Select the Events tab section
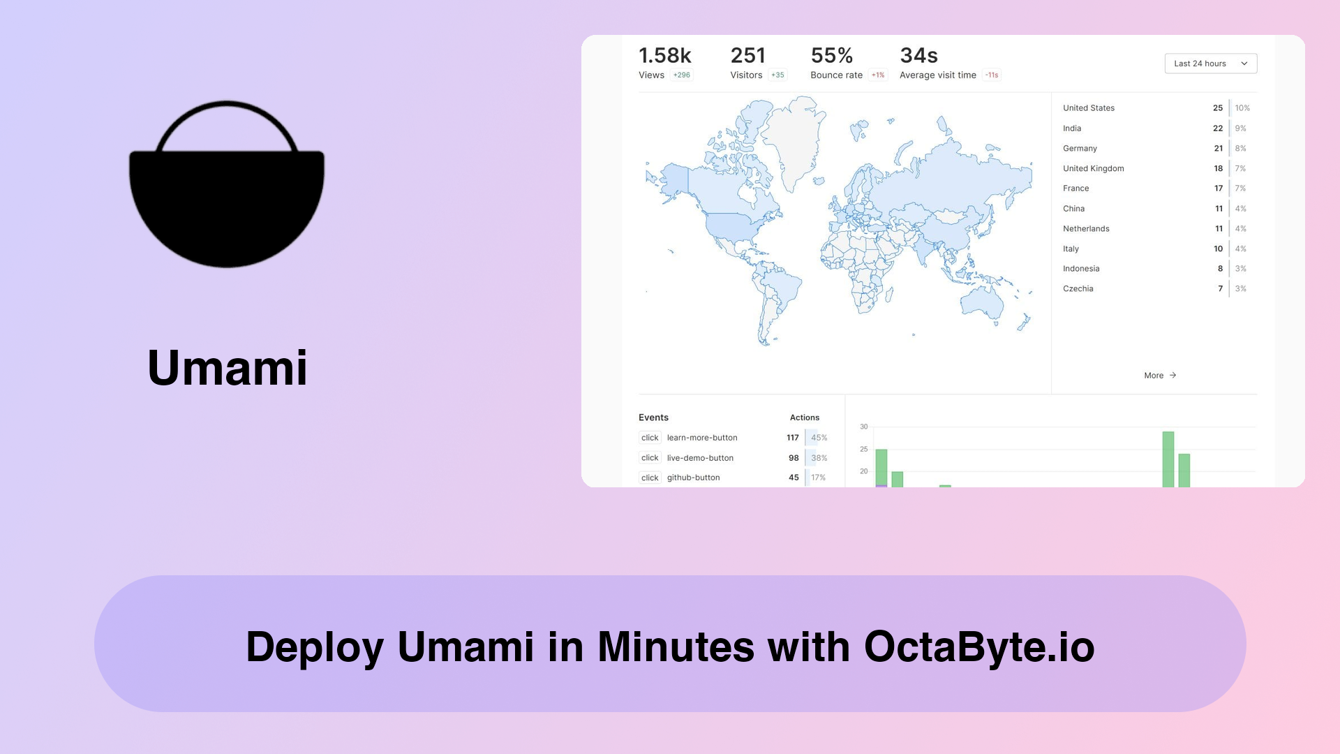This screenshot has height=754, width=1340. 653,417
